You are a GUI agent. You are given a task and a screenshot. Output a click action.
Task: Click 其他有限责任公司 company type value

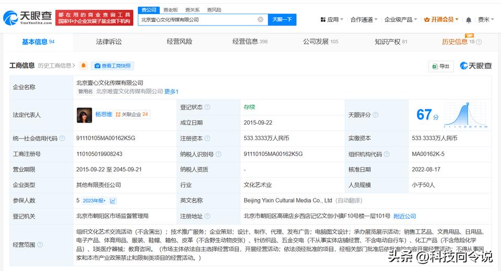tap(99, 185)
